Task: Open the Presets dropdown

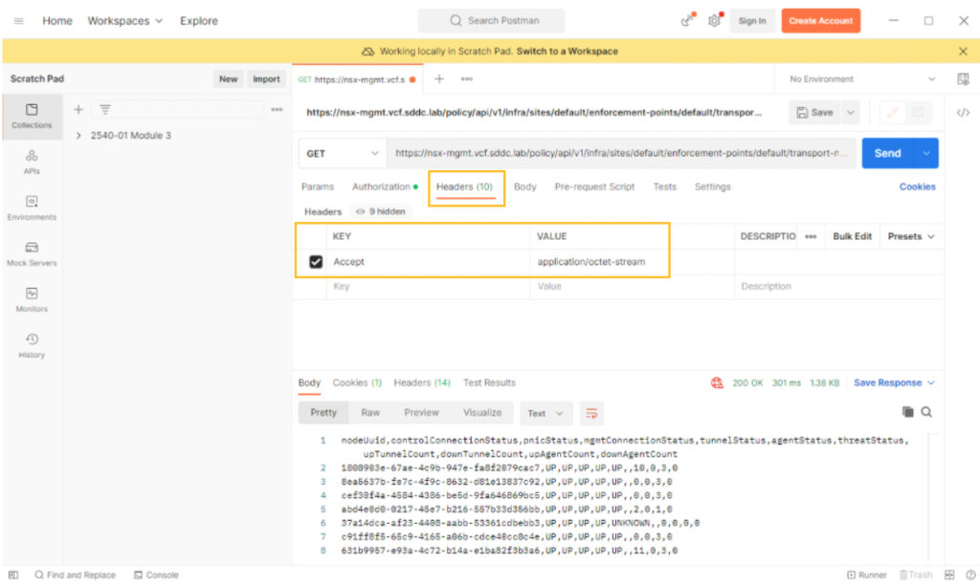Action: point(911,237)
